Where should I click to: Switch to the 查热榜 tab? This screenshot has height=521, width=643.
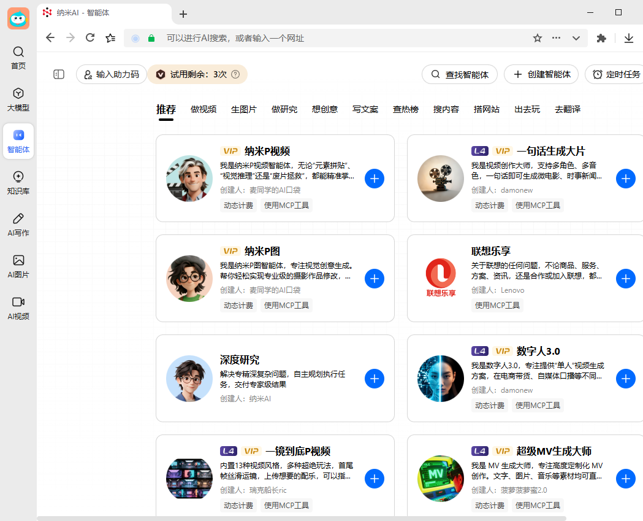pos(406,110)
